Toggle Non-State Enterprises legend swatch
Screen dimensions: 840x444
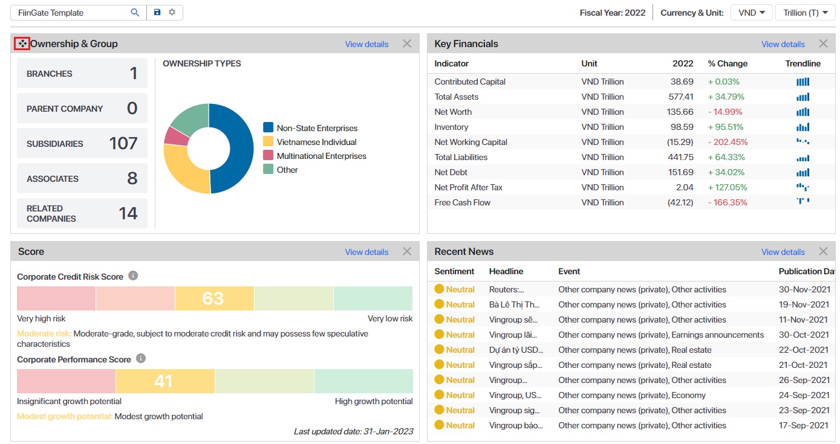point(269,127)
